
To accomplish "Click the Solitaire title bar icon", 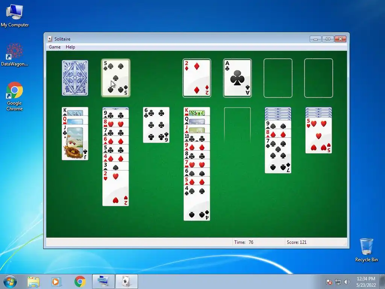I will [x=50, y=39].
